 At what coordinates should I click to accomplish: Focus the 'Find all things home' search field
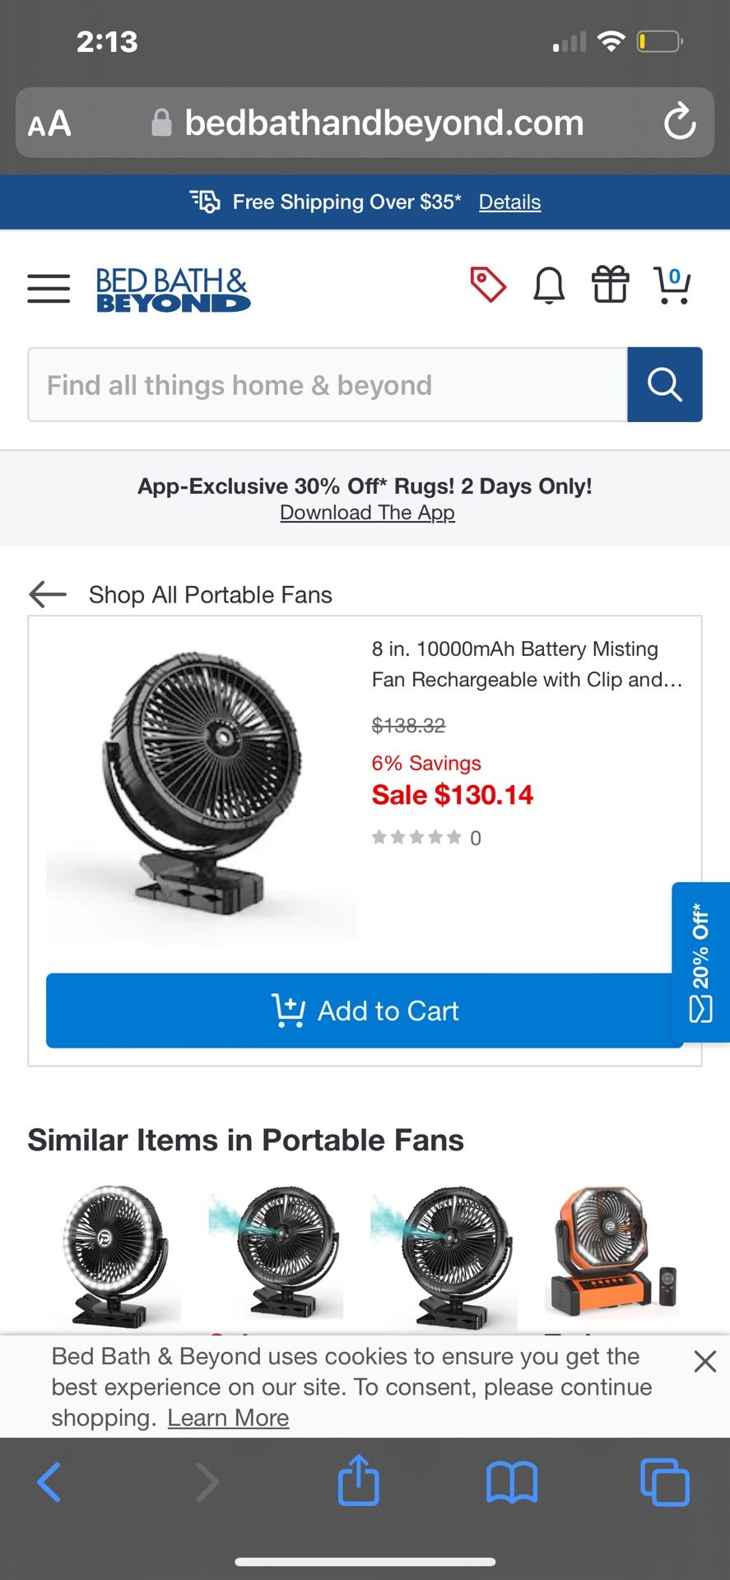328,385
